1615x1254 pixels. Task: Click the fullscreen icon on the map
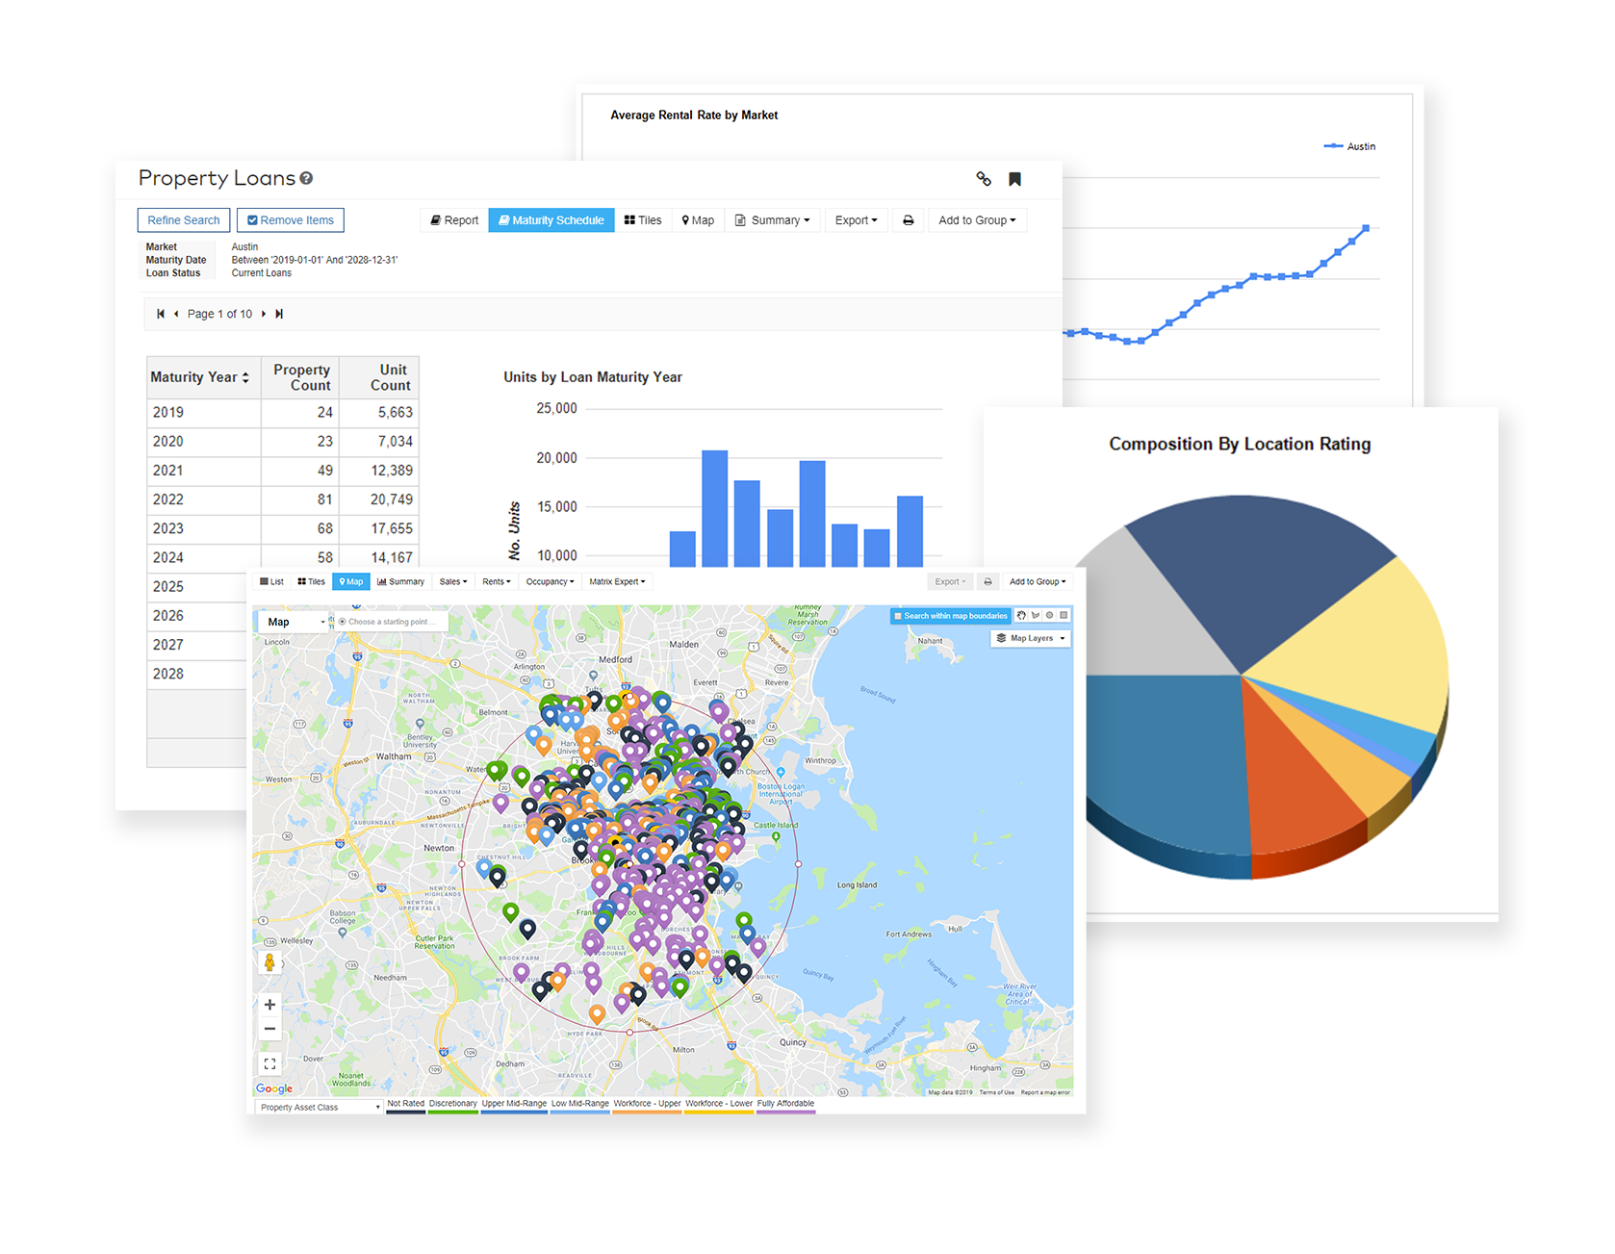tap(269, 1063)
